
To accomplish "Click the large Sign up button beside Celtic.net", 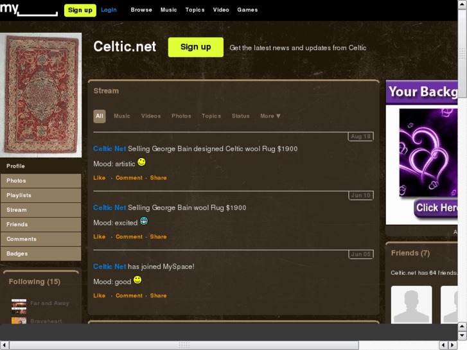I will pos(196,47).
